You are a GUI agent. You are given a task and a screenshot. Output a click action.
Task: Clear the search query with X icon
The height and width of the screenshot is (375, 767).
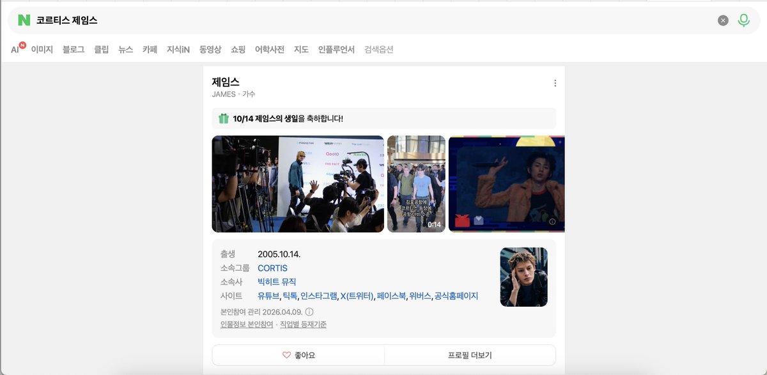click(x=723, y=20)
